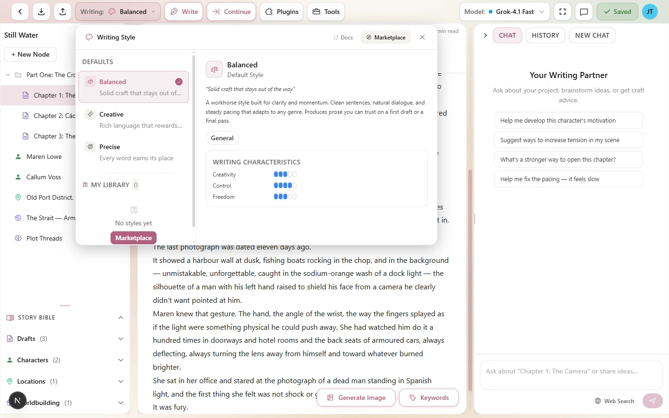Click the Docs link in Writing Style dialog
This screenshot has width=669, height=418.
[343, 37]
